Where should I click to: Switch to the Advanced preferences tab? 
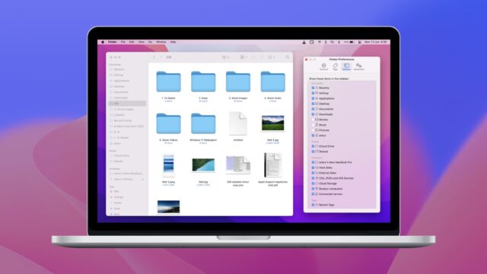tap(358, 66)
